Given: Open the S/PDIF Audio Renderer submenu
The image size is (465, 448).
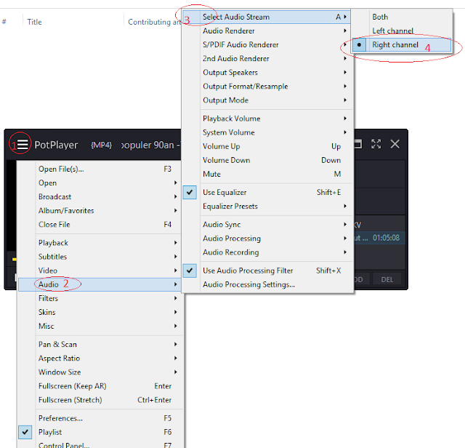Looking at the screenshot, I should 267,45.
